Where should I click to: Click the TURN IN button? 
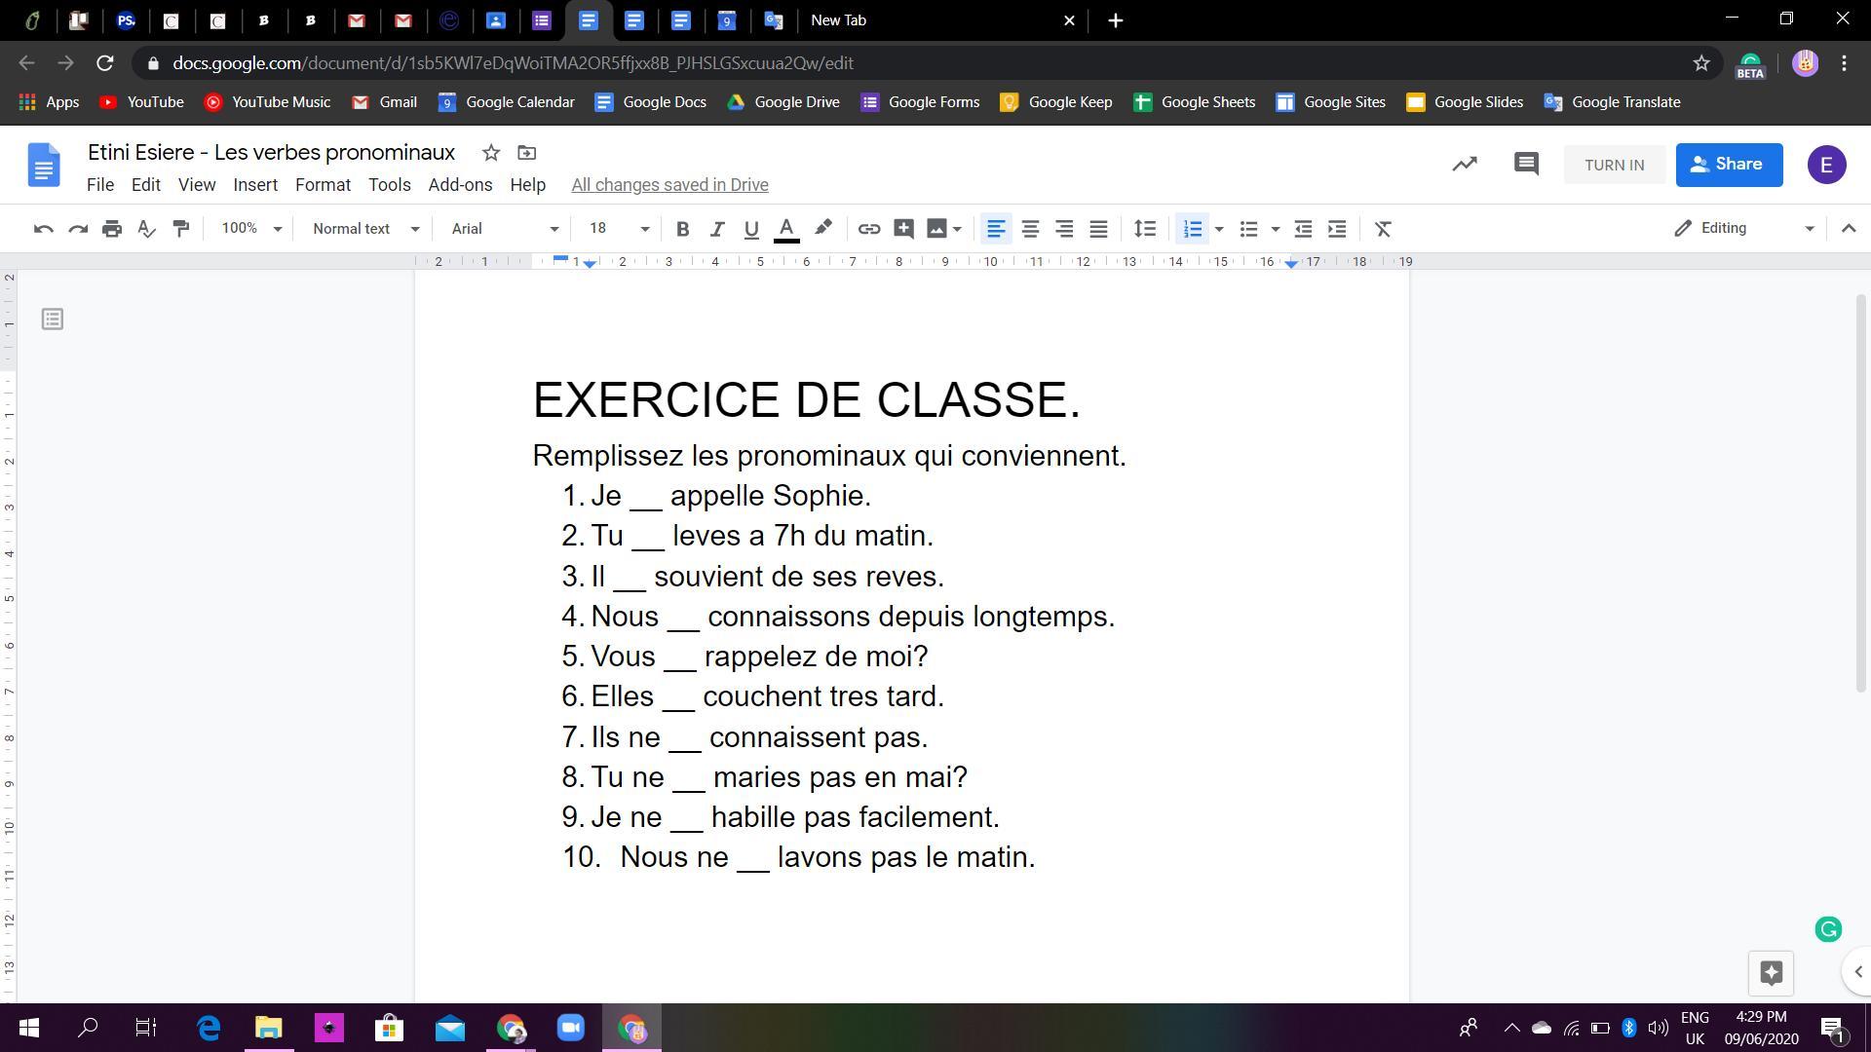point(1614,165)
